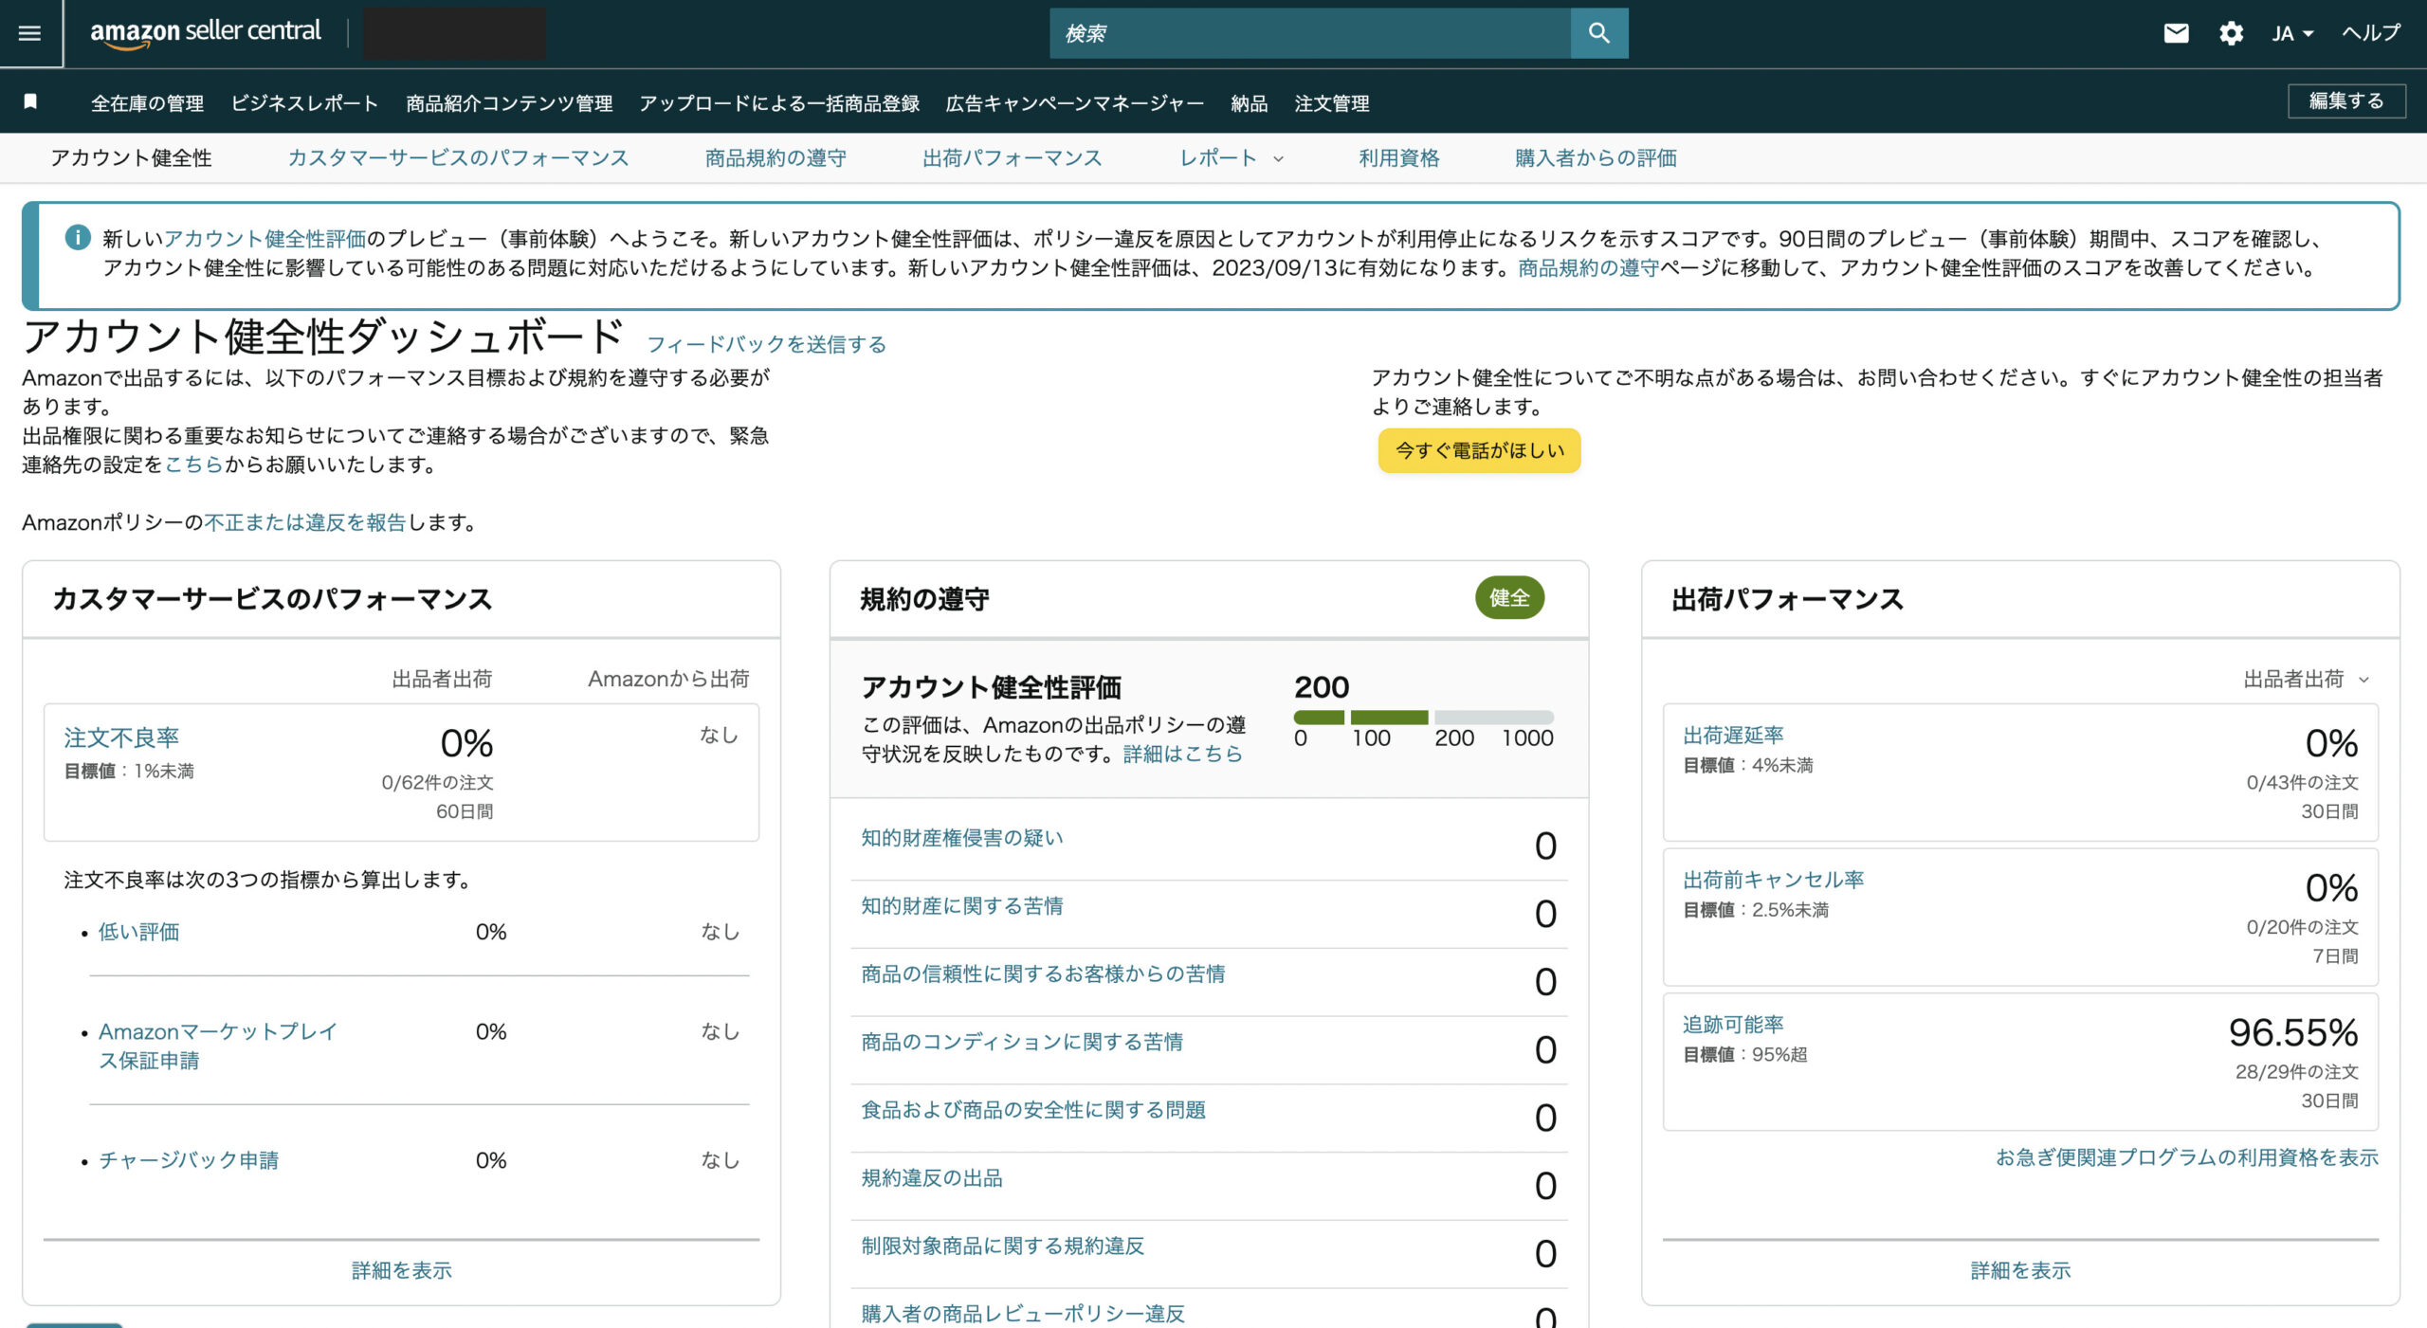This screenshot has width=2427, height=1328.
Task: Click the bookmark icon in the favorites bar
Action: [x=30, y=101]
